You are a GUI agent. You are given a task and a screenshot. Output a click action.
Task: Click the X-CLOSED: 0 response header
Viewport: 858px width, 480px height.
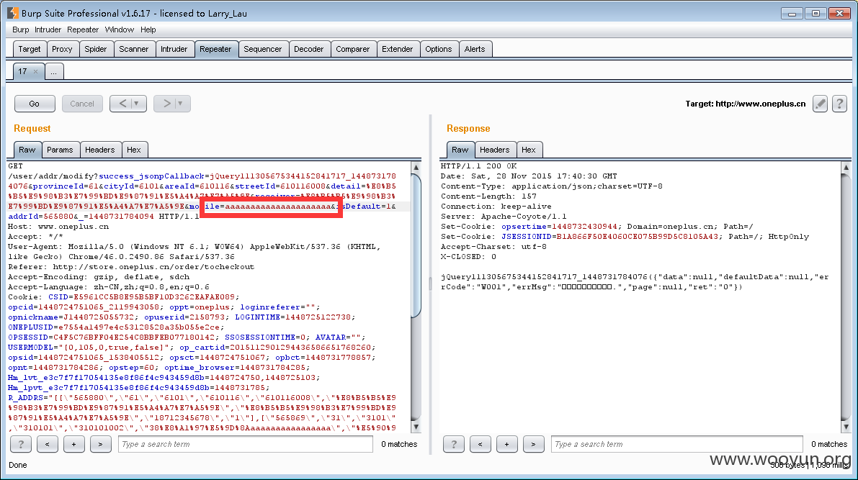pos(468,256)
